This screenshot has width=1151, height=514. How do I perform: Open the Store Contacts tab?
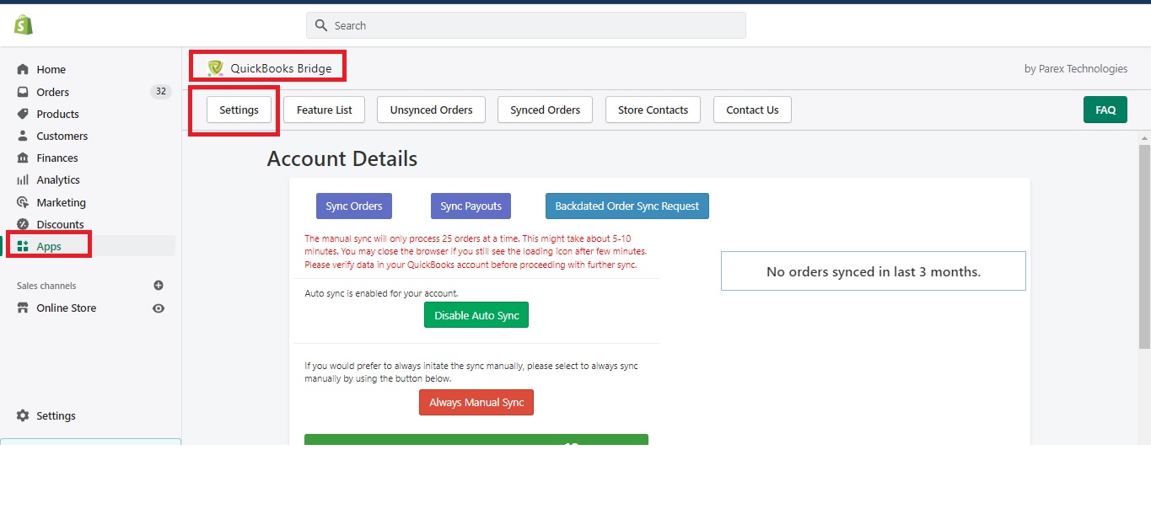pyautogui.click(x=653, y=110)
